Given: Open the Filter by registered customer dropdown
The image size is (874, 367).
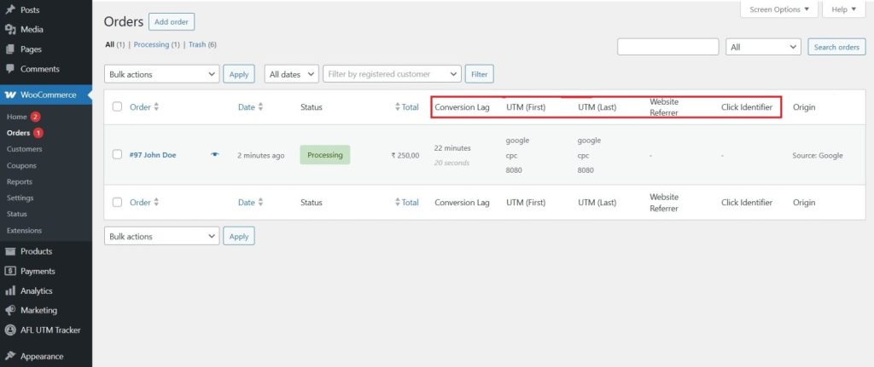Looking at the screenshot, I should point(392,74).
